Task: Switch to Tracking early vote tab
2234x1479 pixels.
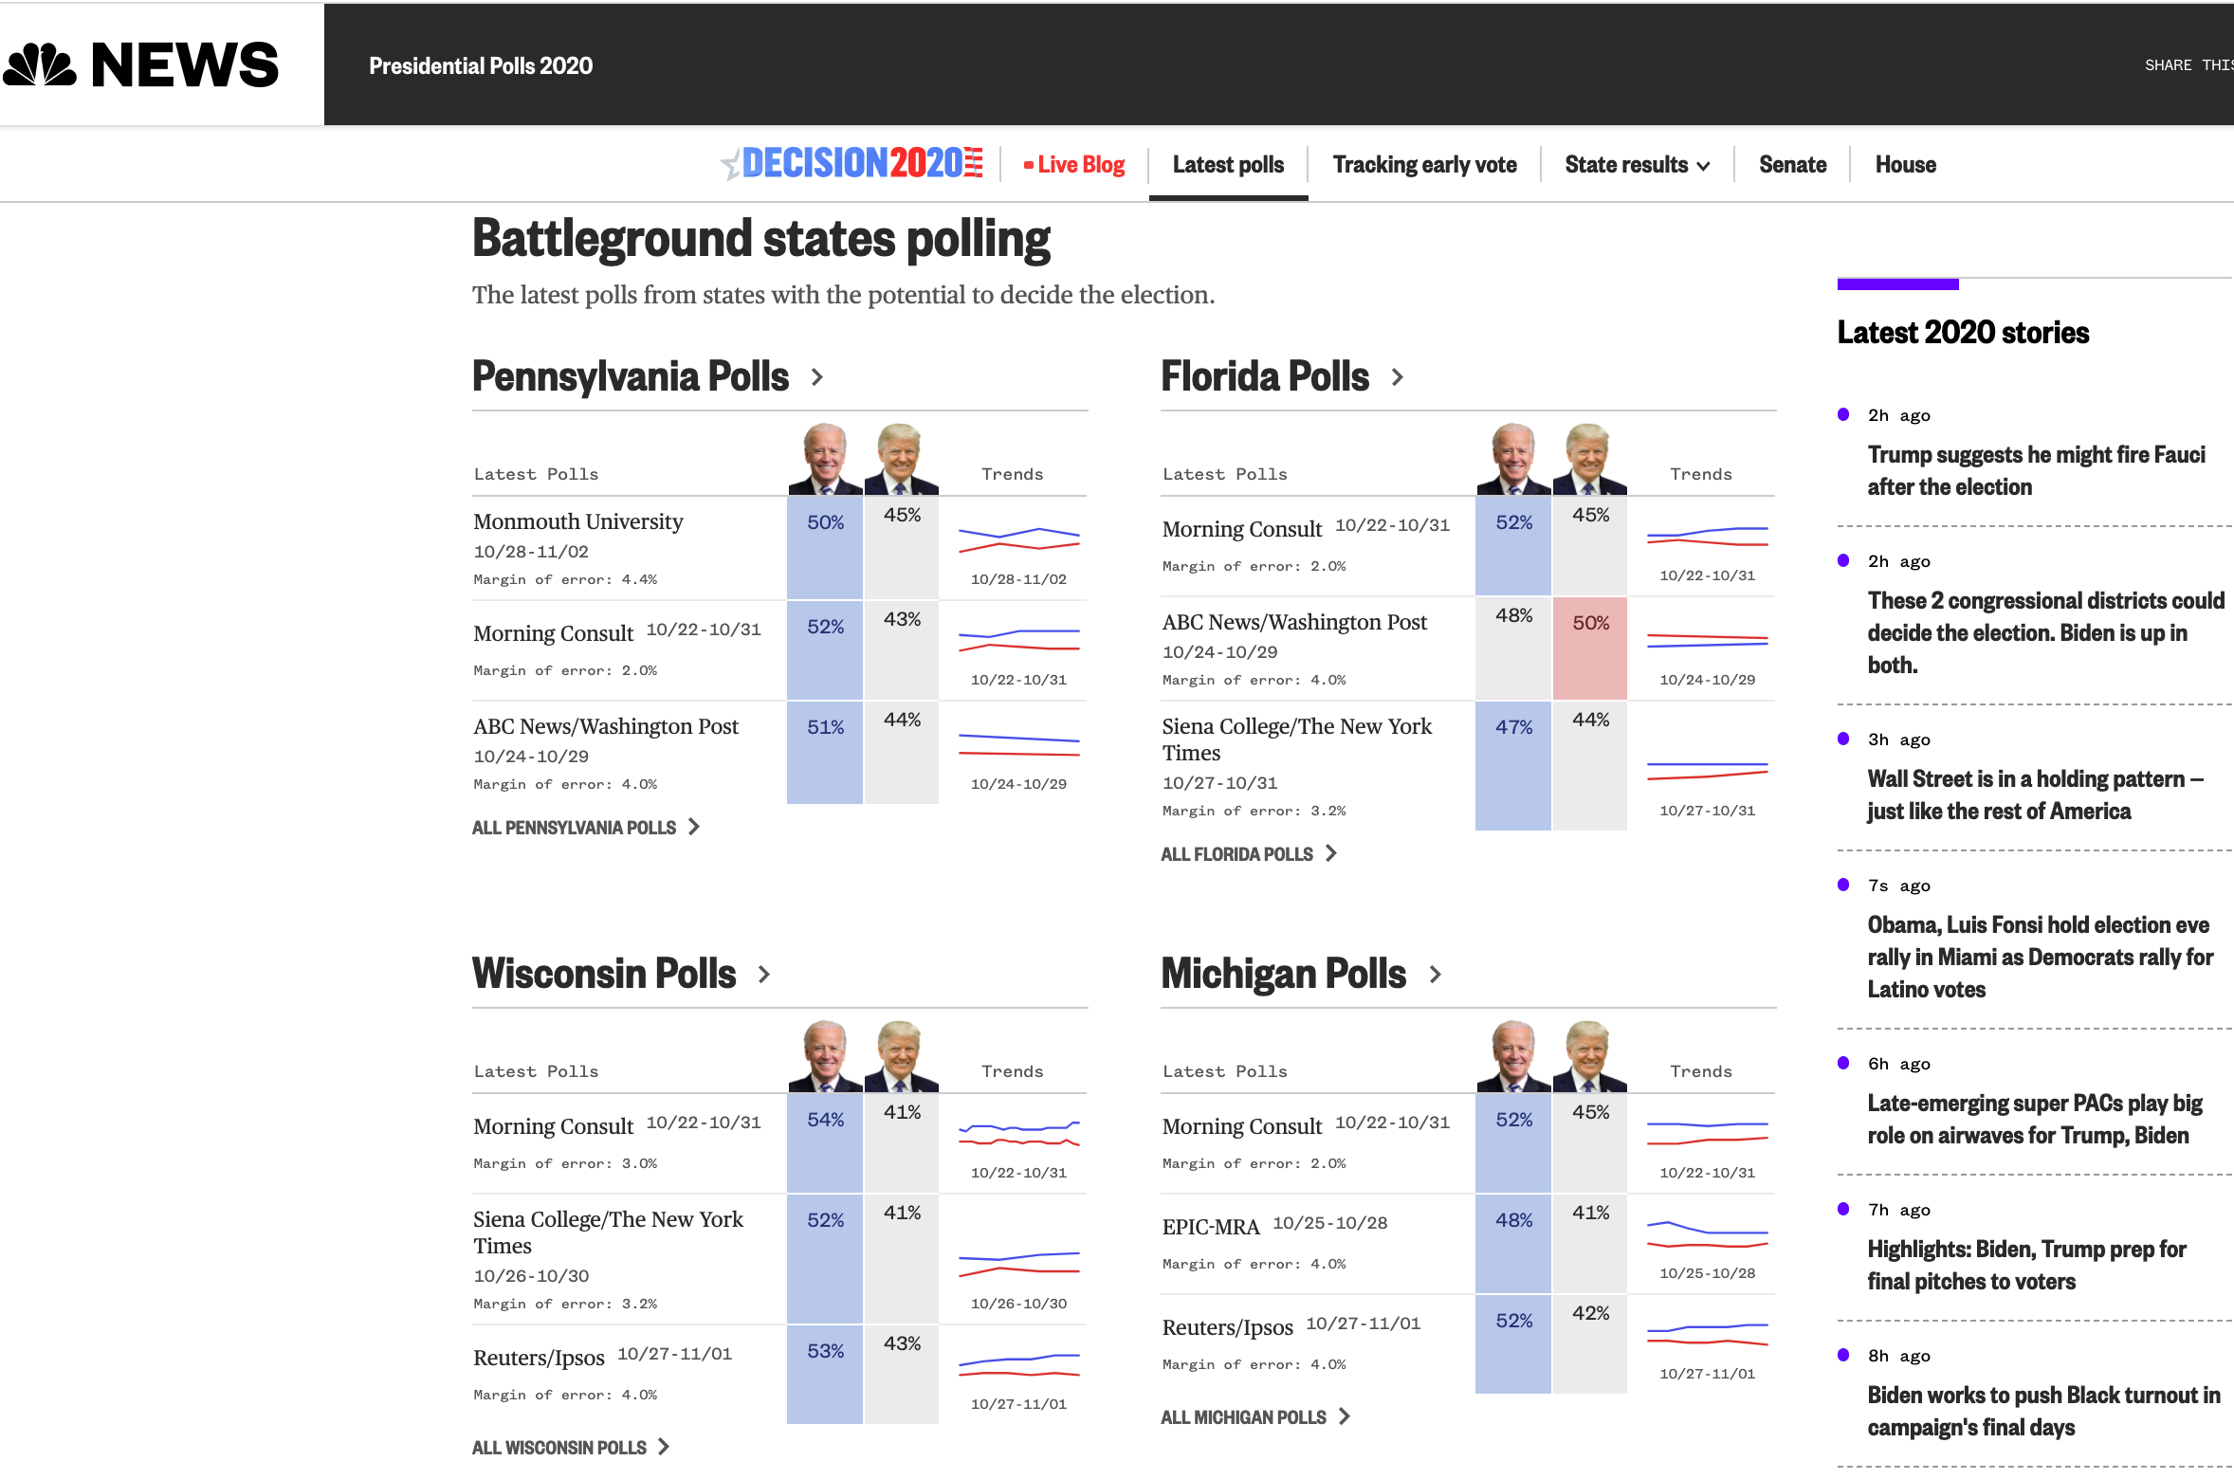Action: (1424, 165)
